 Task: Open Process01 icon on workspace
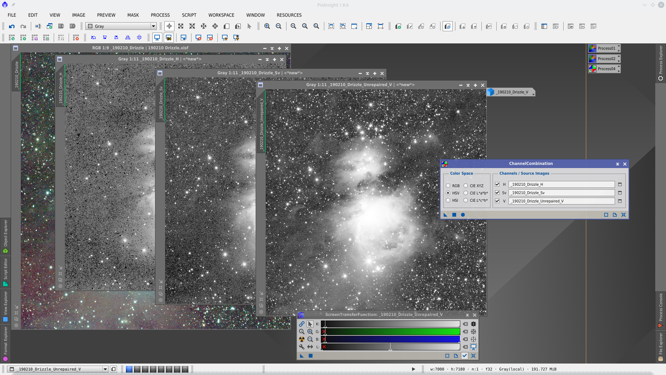604,49
